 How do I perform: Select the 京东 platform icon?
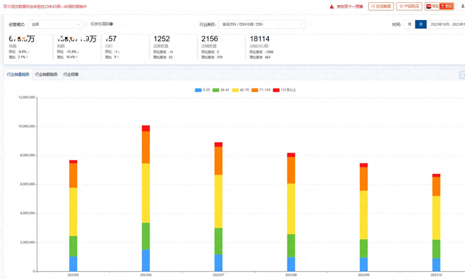pyautogui.click(x=442, y=6)
